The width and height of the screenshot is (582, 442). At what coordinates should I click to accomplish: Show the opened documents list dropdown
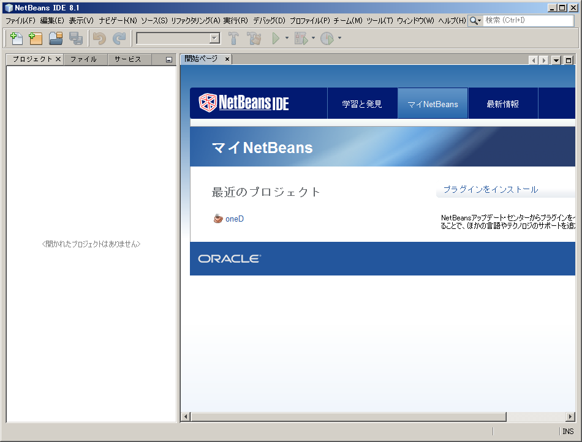[556, 60]
